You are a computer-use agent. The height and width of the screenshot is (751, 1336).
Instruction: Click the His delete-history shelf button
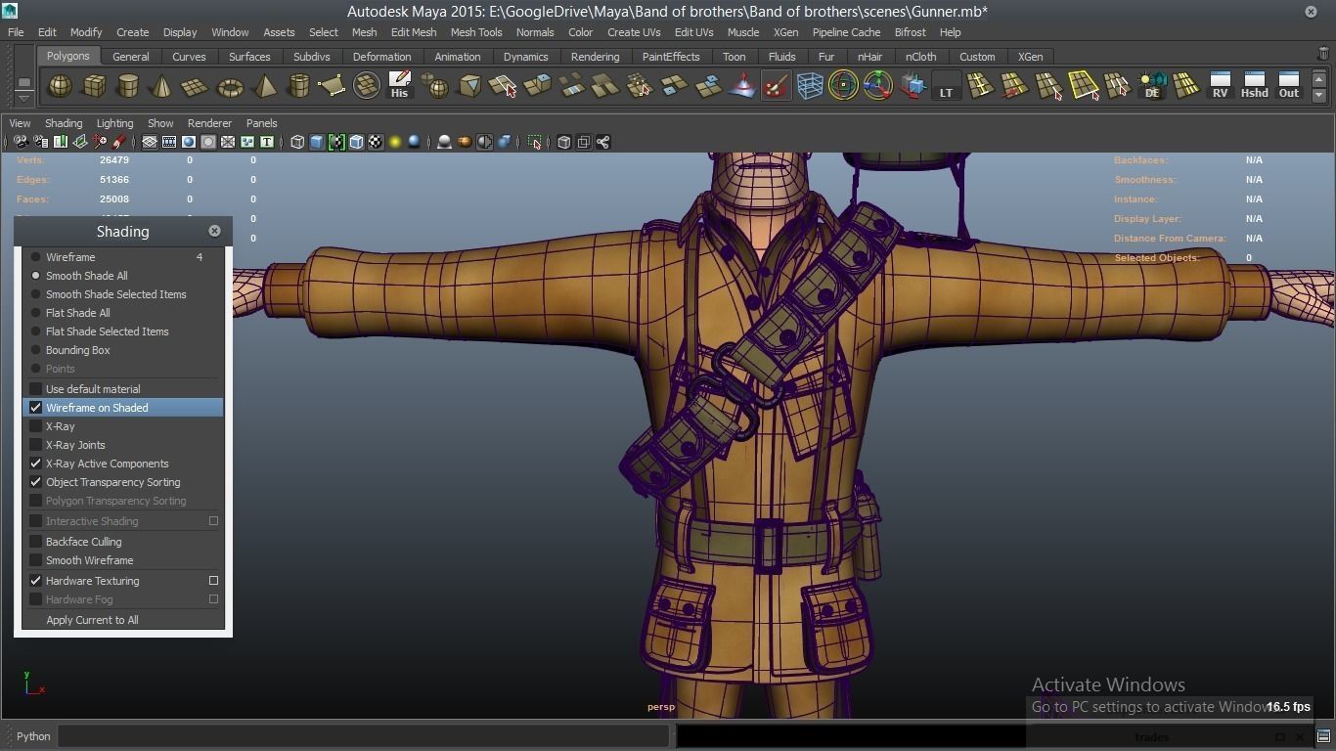click(399, 86)
